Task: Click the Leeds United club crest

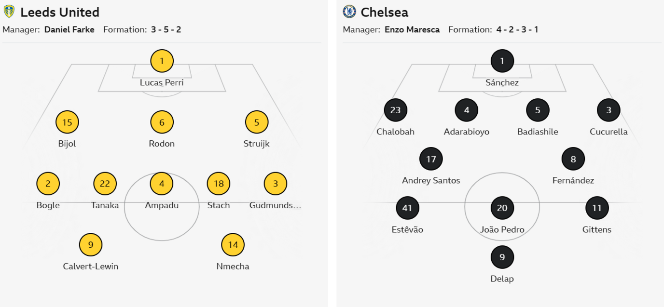Action: pos(9,12)
